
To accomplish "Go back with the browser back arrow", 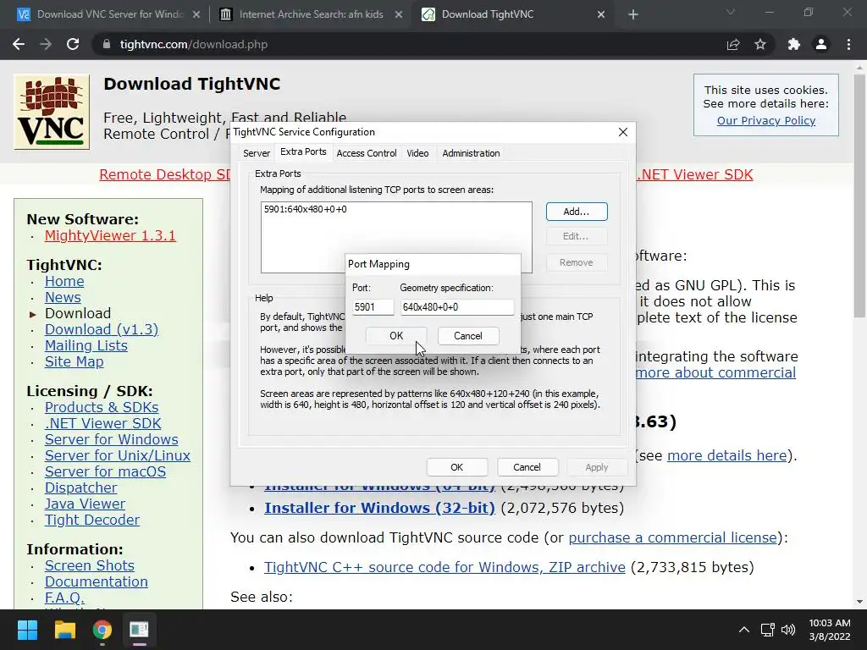I will tap(19, 44).
